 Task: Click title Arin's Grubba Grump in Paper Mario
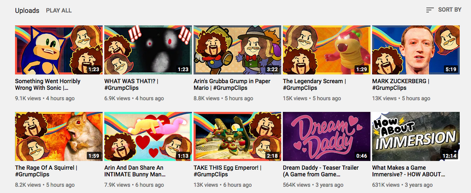(232, 84)
